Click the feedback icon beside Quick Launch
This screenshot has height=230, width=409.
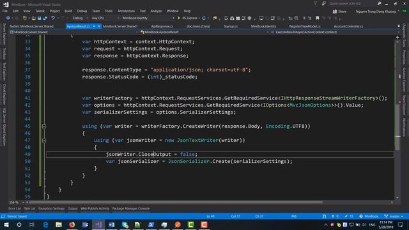point(324,4)
